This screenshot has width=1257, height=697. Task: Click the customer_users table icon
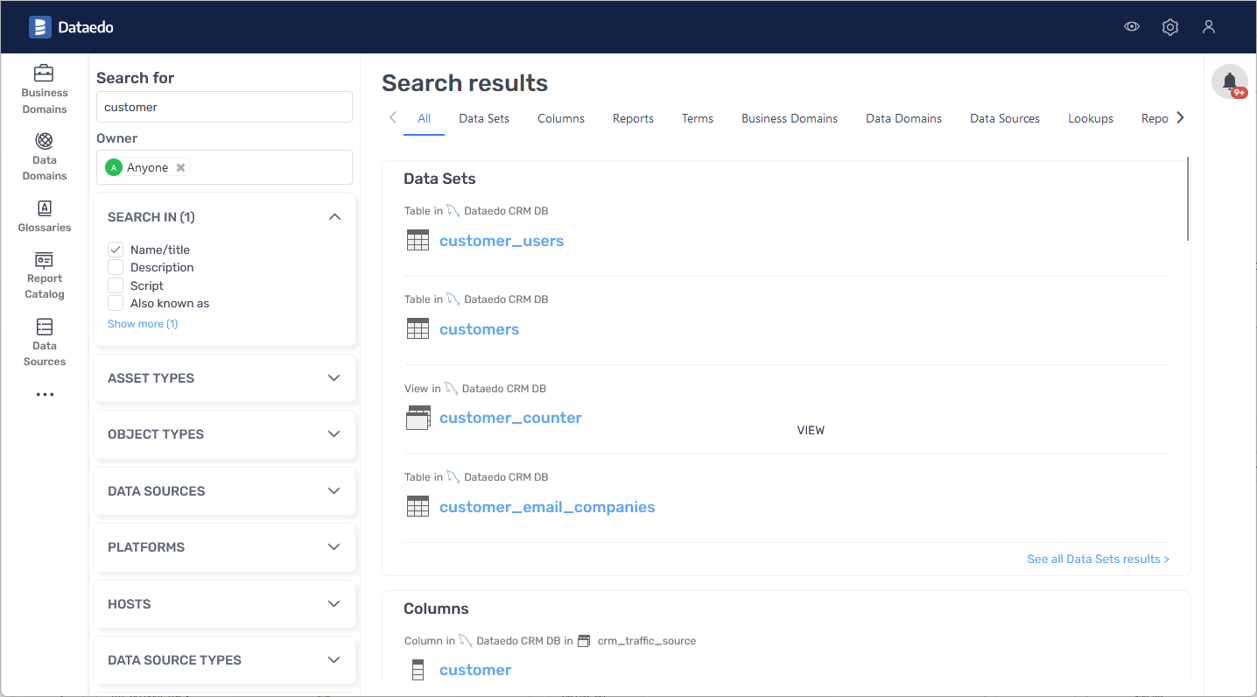[418, 241]
